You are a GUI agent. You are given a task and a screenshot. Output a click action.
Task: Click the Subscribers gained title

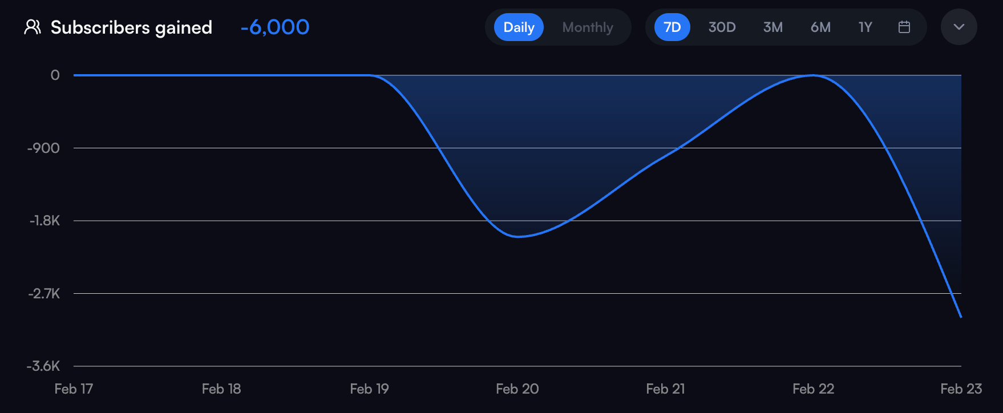[131, 27]
